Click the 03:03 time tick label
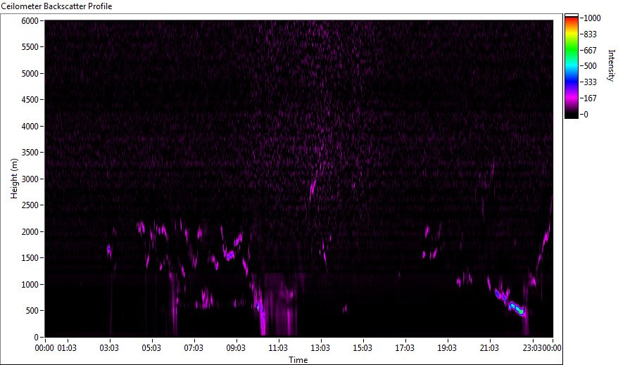 pyautogui.click(x=109, y=348)
